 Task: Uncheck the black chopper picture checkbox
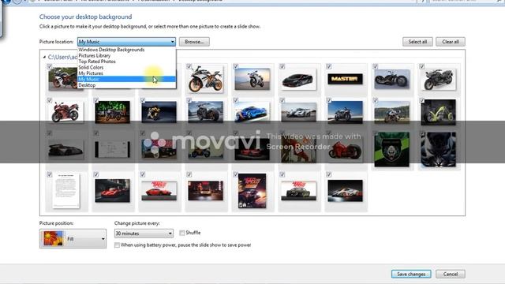tap(376, 66)
